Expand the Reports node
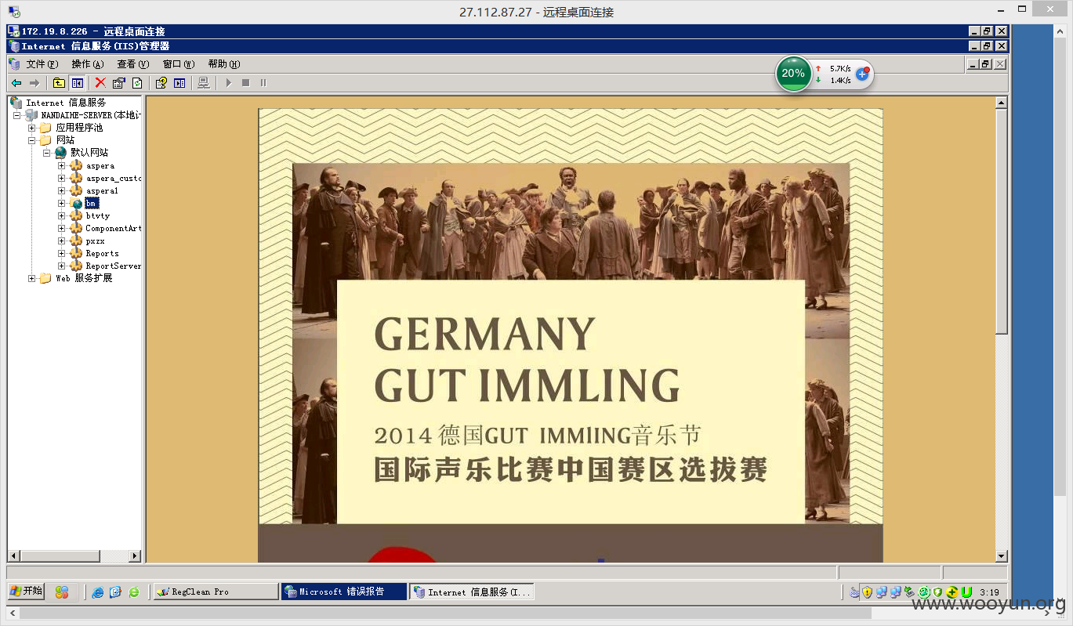 [61, 253]
